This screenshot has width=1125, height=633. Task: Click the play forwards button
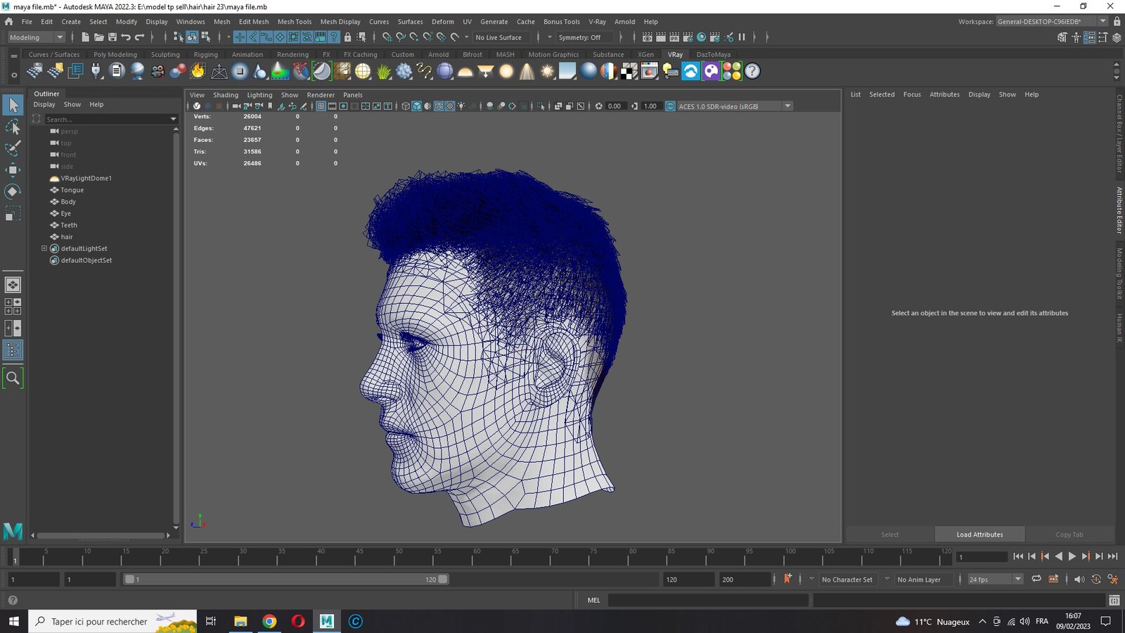coord(1072,556)
